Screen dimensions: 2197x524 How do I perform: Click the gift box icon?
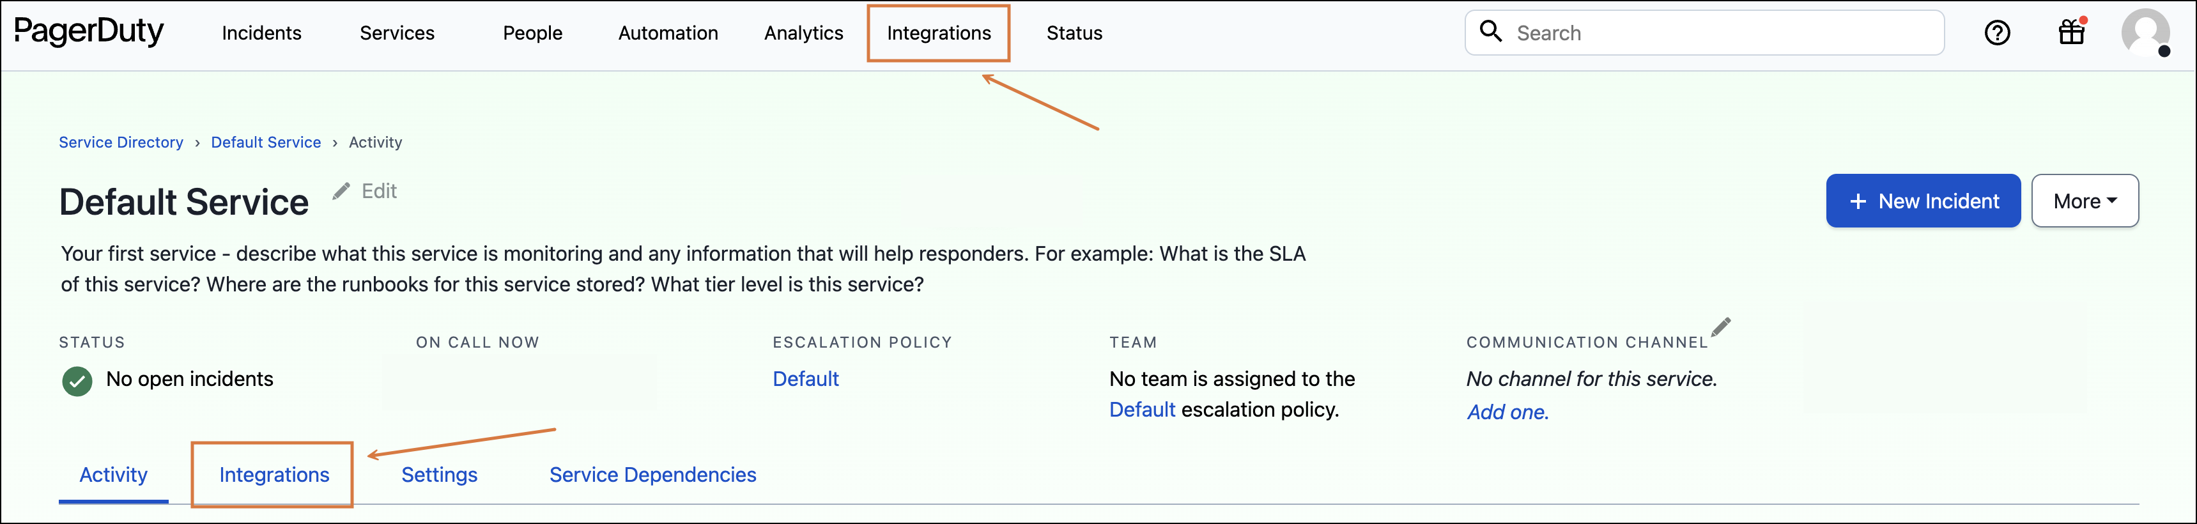click(x=2072, y=33)
